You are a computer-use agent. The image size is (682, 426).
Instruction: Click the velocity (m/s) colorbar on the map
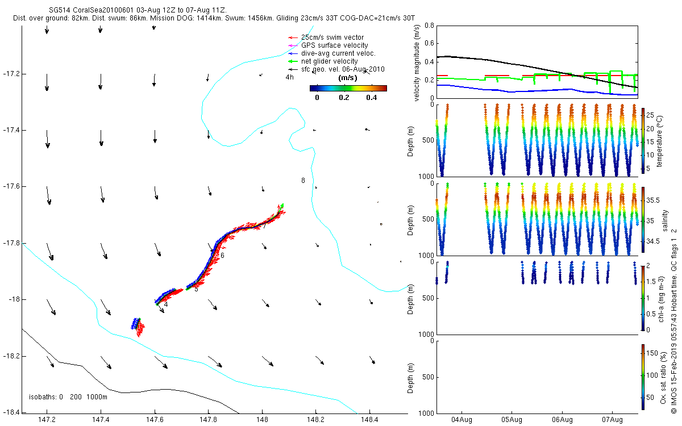pos(348,88)
